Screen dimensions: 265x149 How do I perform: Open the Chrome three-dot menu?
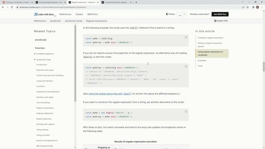[262, 7]
